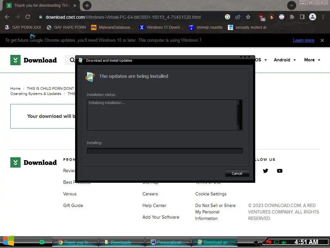
Task: Click the network tray icon
Action: click(277, 242)
